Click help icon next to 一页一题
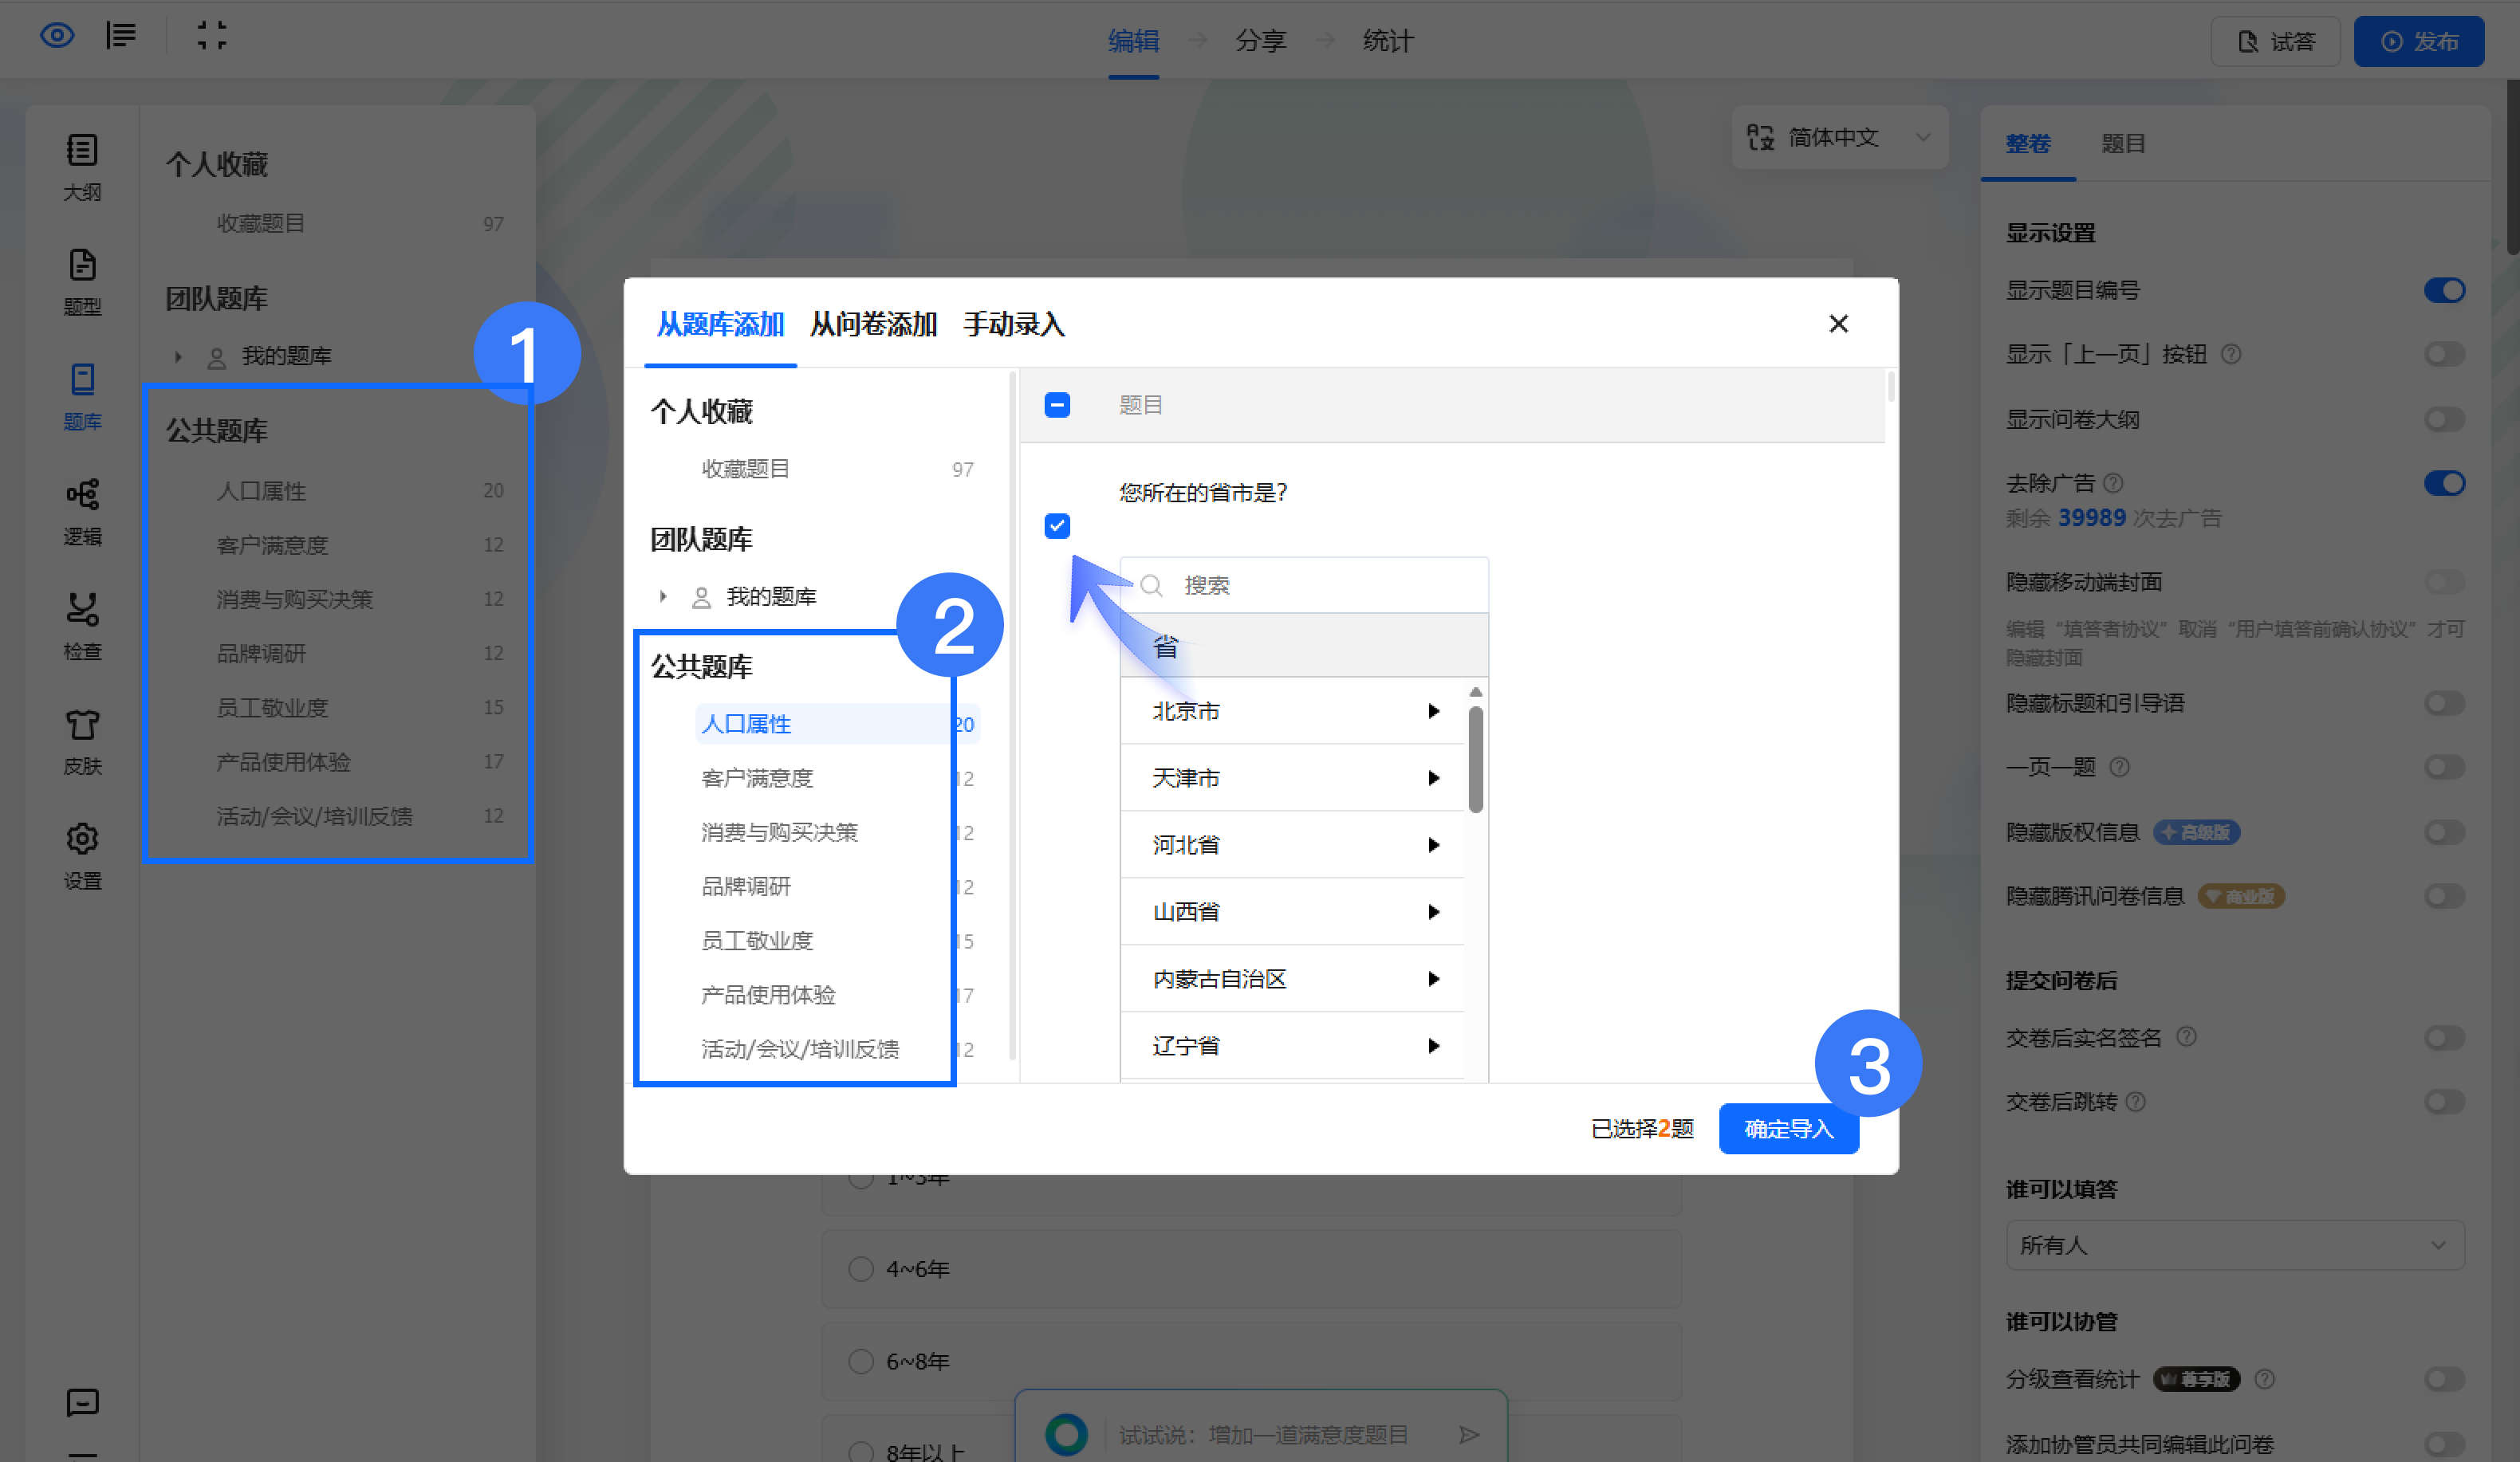This screenshot has width=2520, height=1462. point(2119,768)
